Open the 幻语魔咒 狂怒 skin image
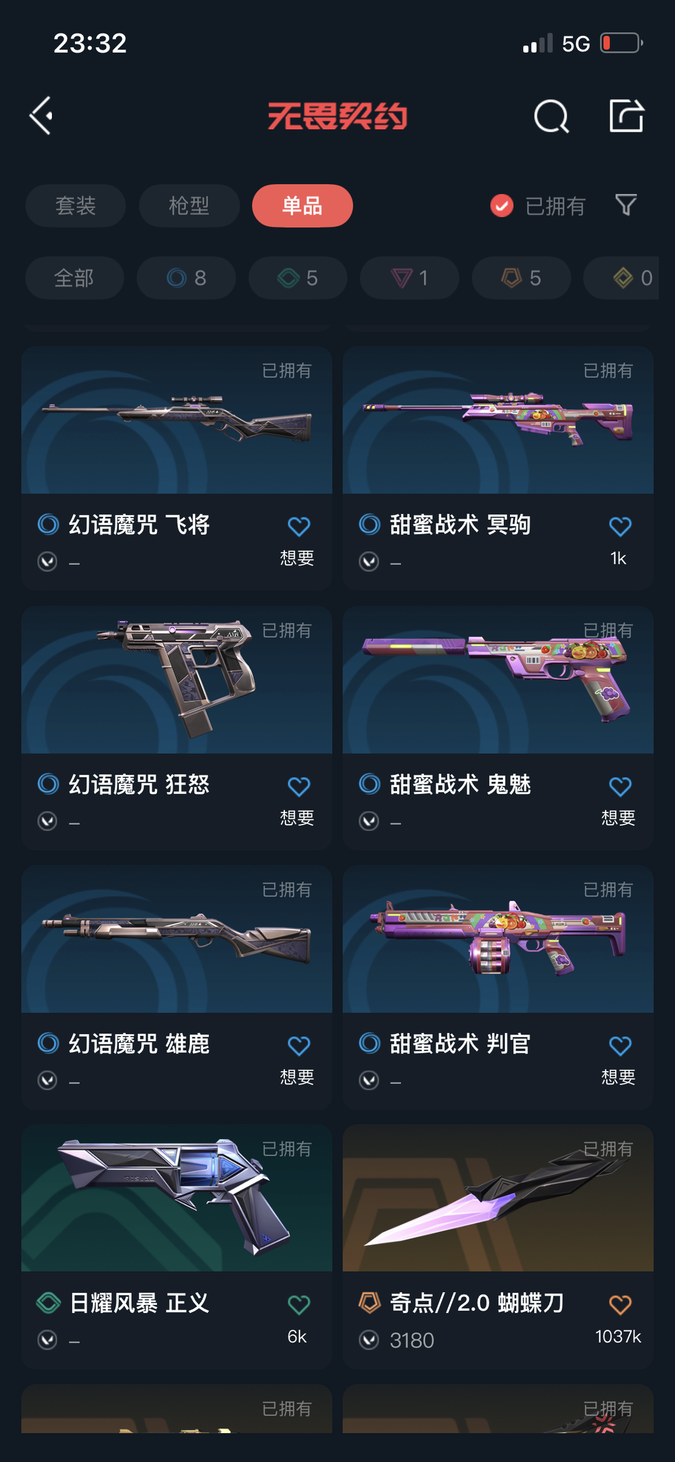 click(177, 679)
